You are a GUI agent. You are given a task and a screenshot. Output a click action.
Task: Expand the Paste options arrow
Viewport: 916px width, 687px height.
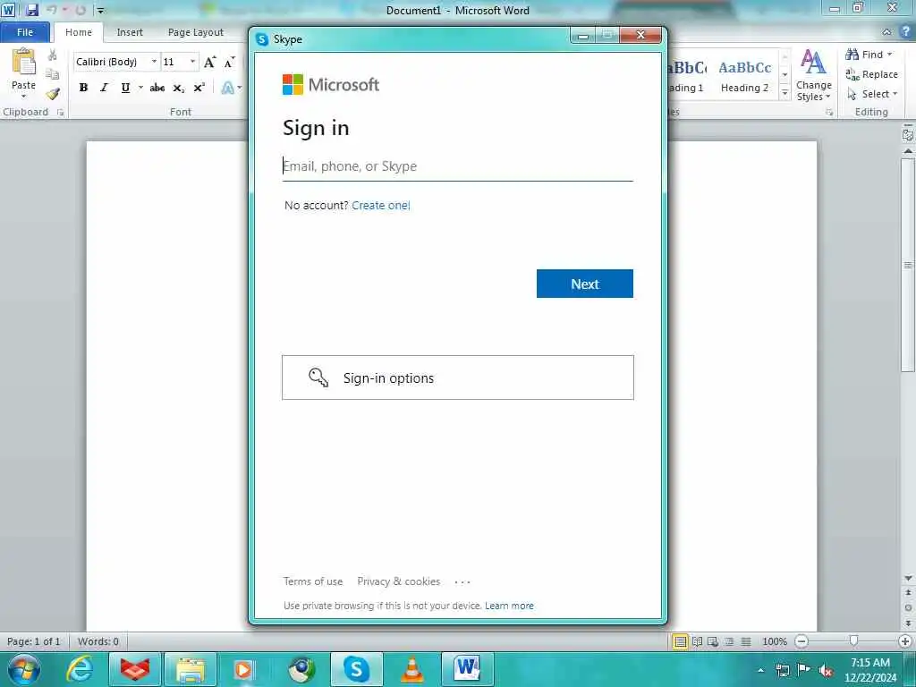(x=23, y=97)
